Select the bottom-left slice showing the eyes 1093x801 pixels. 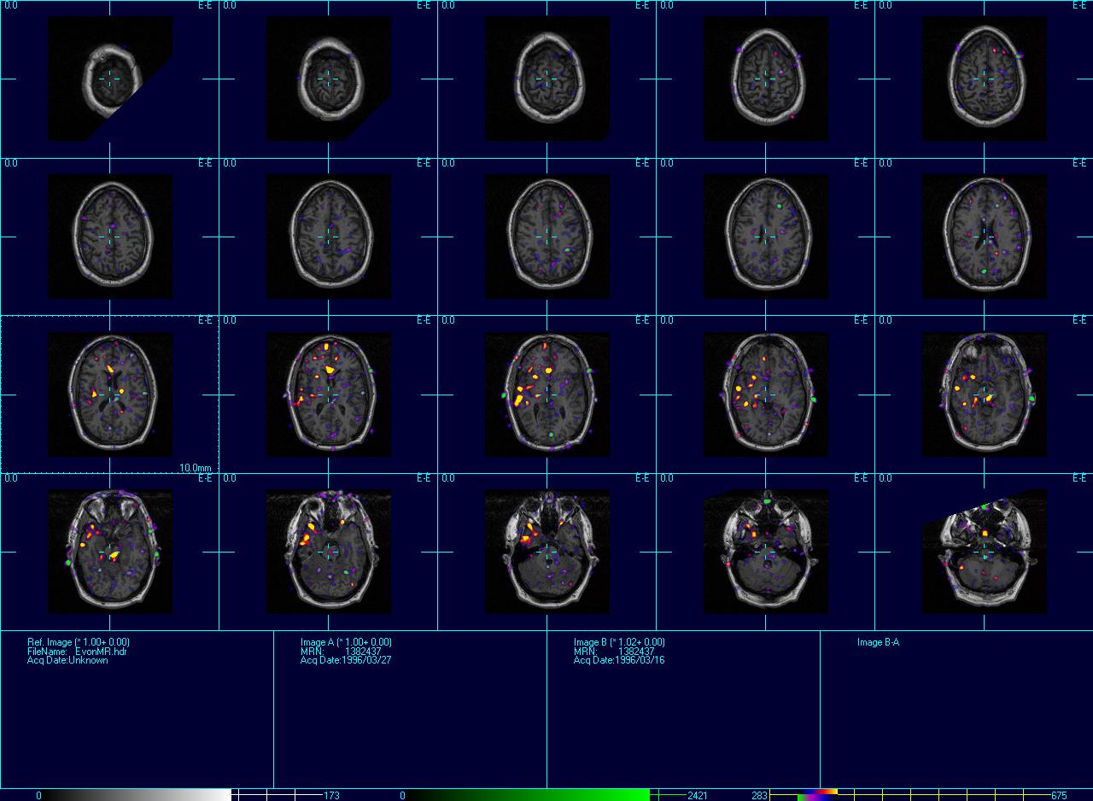point(109,552)
